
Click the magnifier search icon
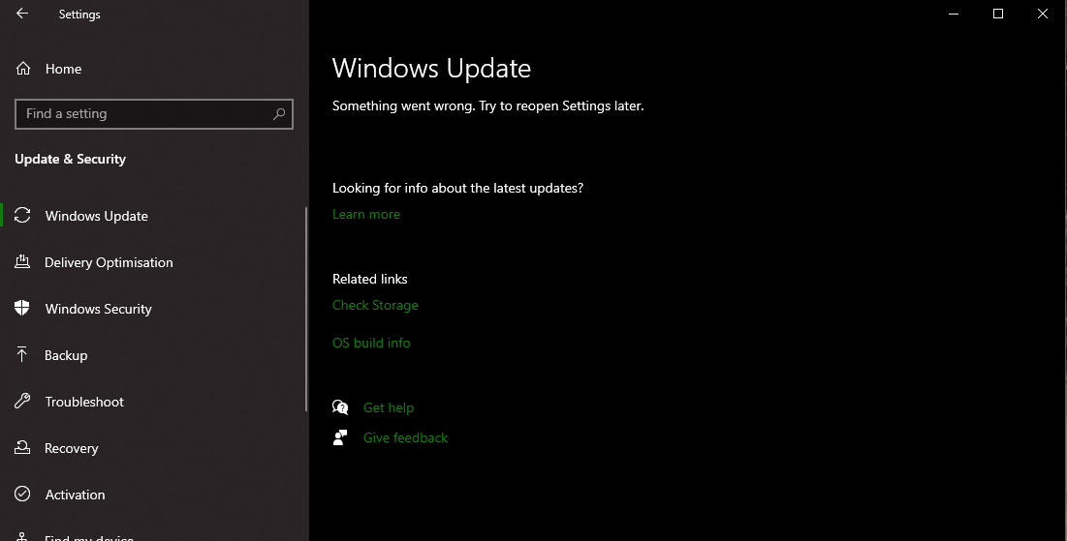279,114
